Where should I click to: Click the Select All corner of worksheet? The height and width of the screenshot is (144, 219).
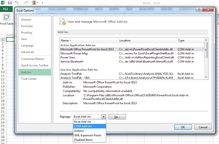(3, 36)
